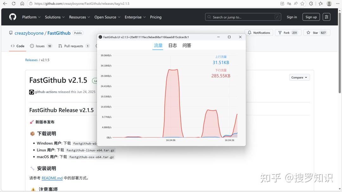Open the FastGithub repository link
The height and width of the screenshot is (192, 342).
(x=59, y=33)
